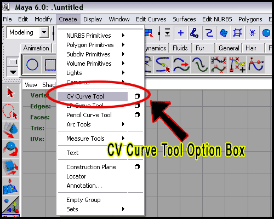Image resolution: width=274 pixels, height=219 pixels.
Task: Open the Pencil Curve Tool option box
Action: point(137,115)
